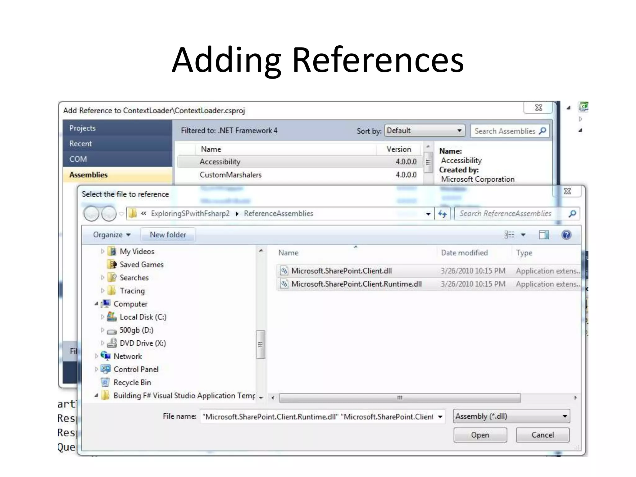Click the help question mark icon
The width and height of the screenshot is (636, 477).
coord(566,235)
